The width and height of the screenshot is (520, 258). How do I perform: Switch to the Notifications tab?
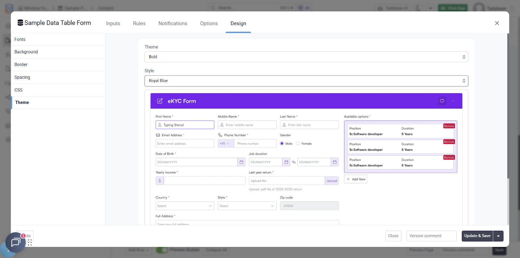[x=173, y=23]
